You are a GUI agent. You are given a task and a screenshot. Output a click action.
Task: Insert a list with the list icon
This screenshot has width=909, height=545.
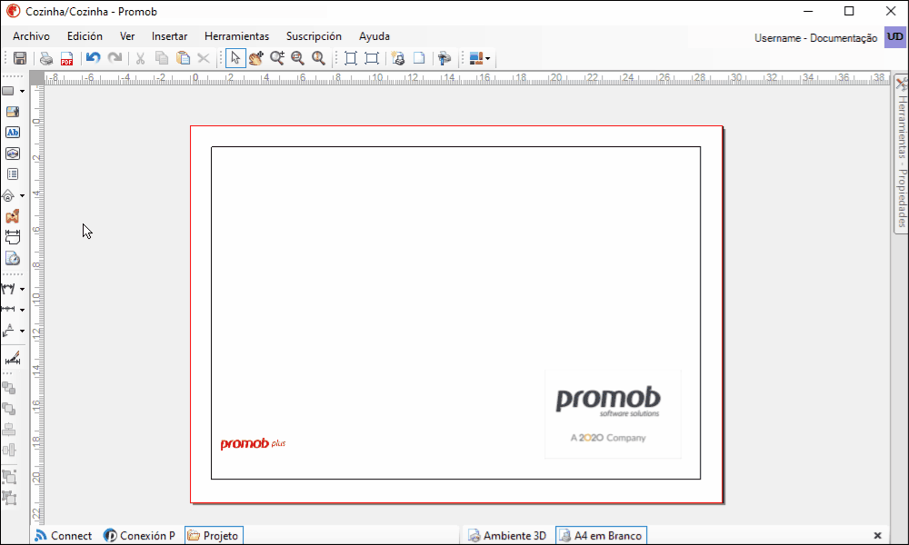click(12, 174)
